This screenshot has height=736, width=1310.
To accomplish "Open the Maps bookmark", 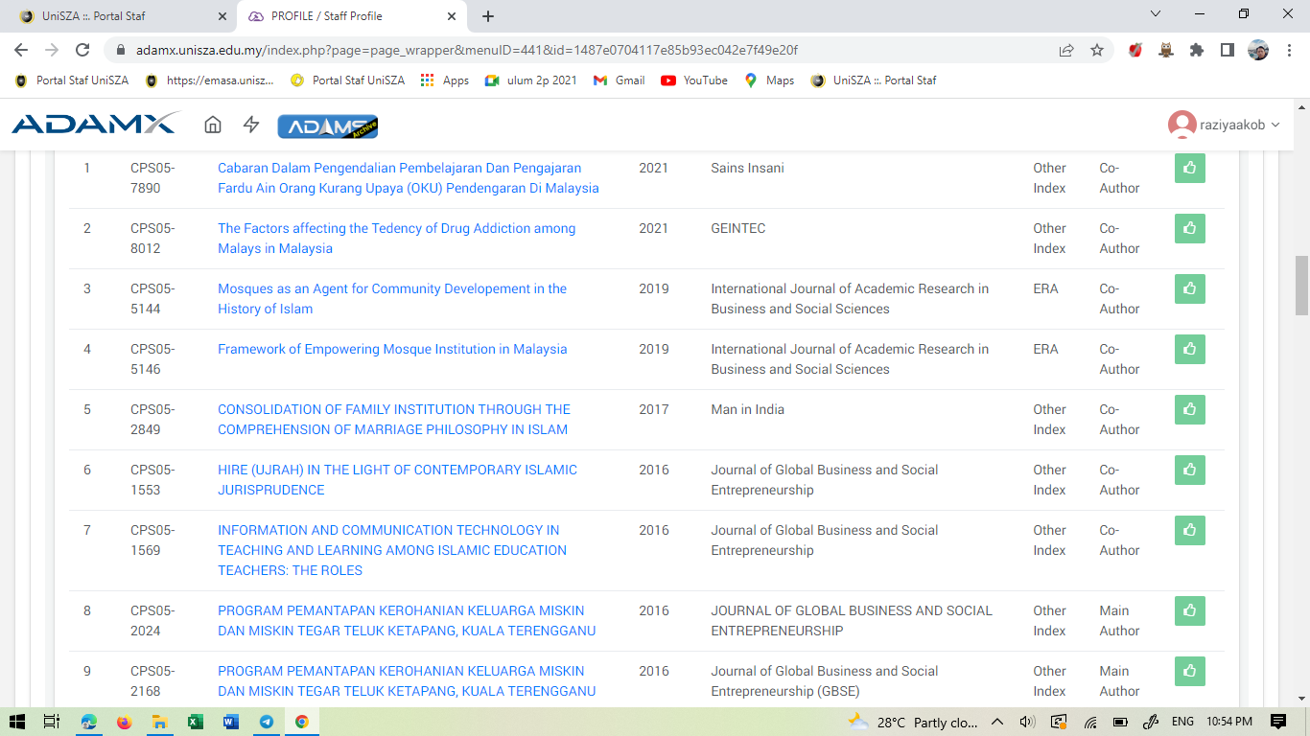I will click(x=769, y=80).
